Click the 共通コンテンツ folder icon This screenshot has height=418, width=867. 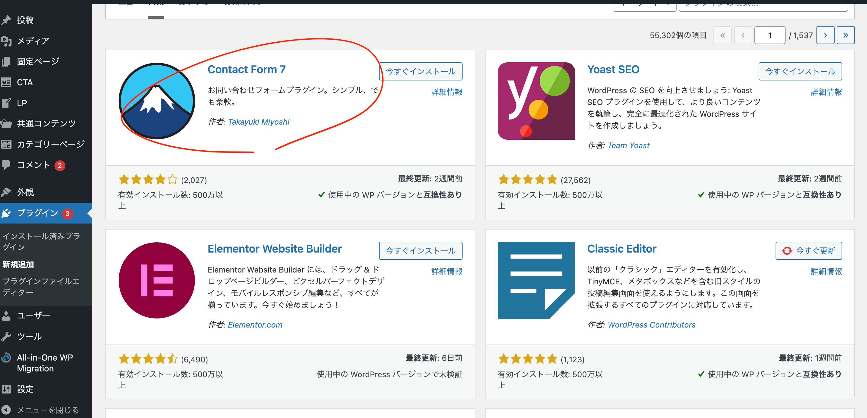[6, 124]
